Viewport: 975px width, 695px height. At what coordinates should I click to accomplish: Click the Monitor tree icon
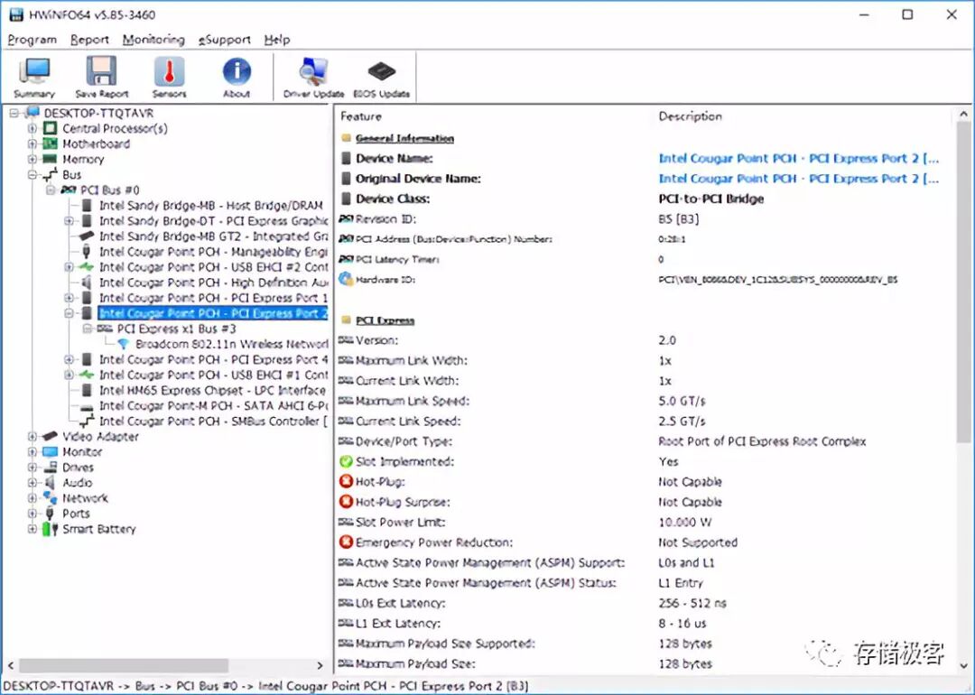pyautogui.click(x=50, y=452)
